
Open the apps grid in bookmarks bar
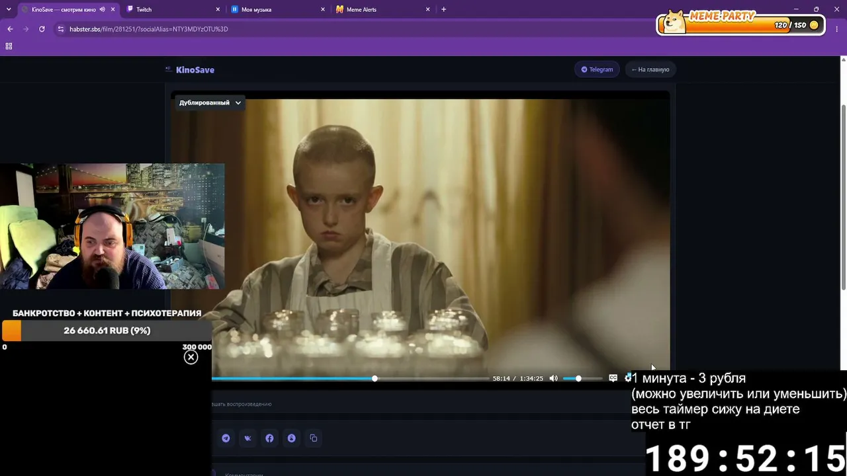[x=9, y=46]
